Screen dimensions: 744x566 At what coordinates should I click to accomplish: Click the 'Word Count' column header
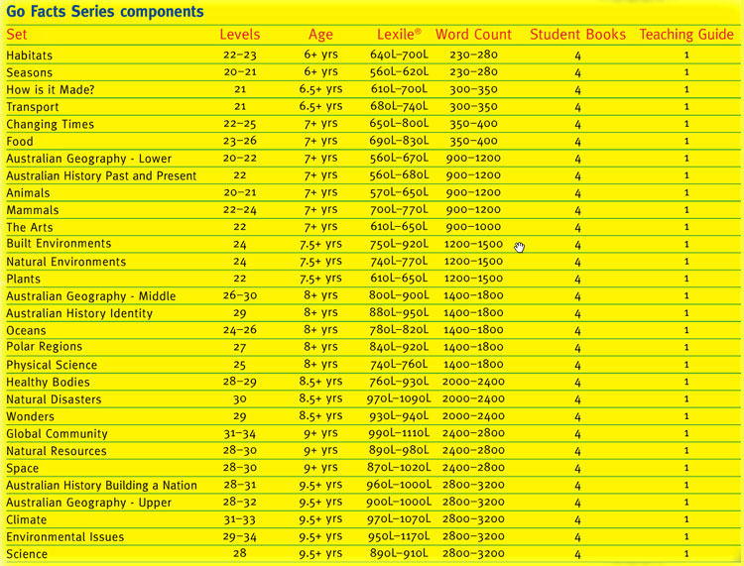tap(473, 34)
